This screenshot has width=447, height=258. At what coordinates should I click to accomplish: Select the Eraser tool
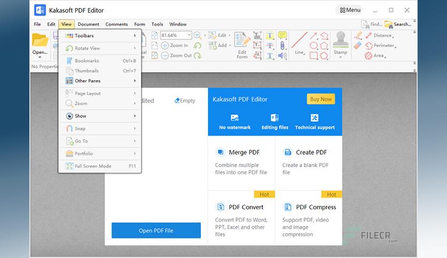[x=358, y=45]
